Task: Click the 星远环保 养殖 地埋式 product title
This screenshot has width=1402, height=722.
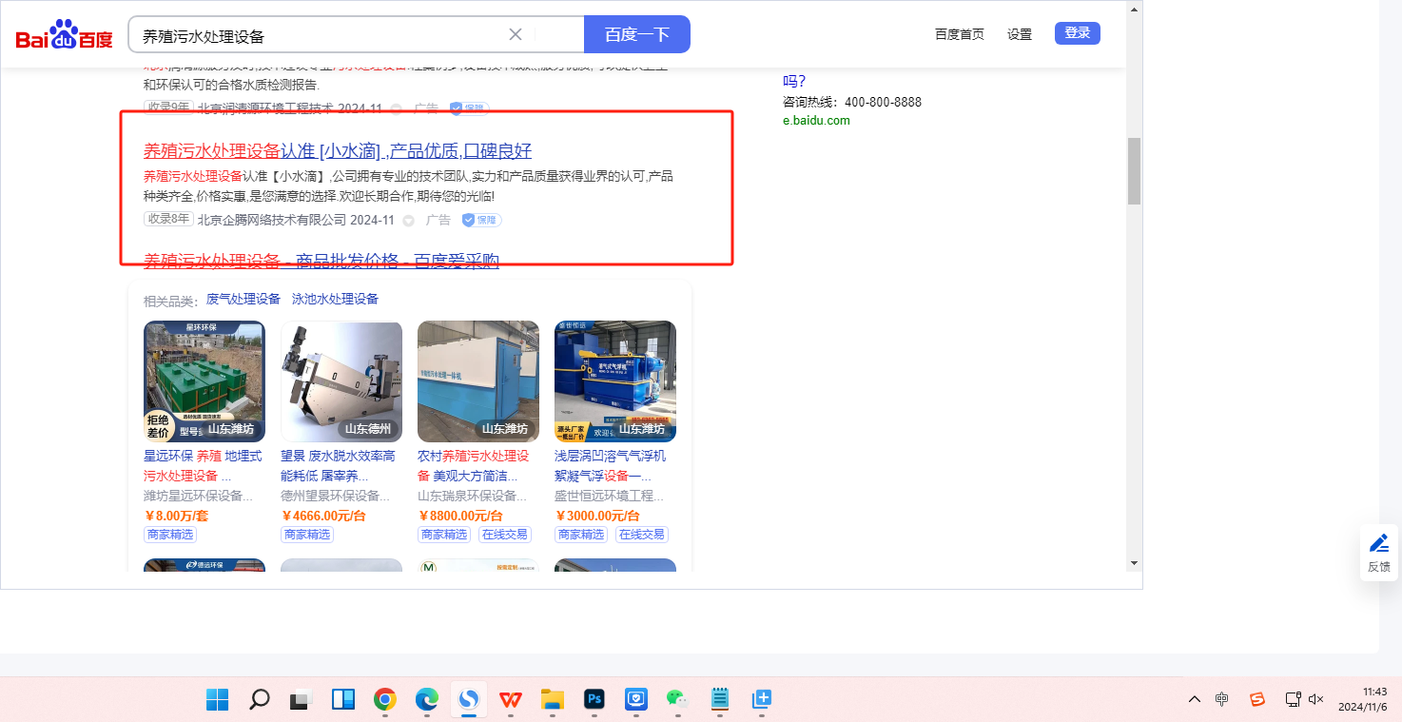Action: pos(203,465)
